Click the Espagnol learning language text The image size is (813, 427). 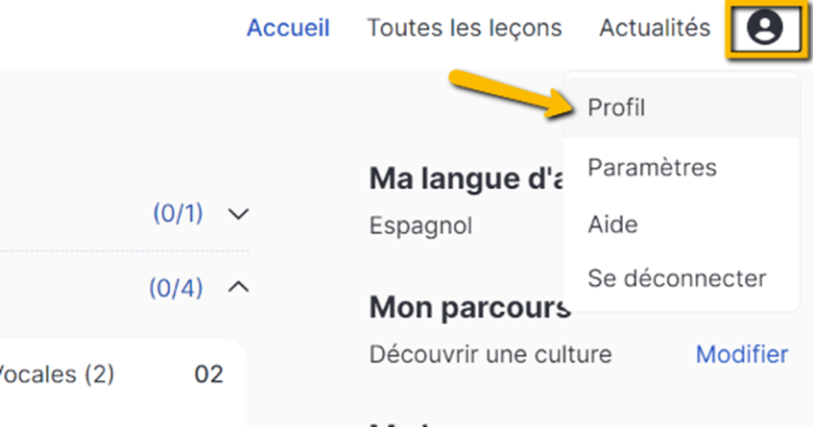pyautogui.click(x=420, y=225)
